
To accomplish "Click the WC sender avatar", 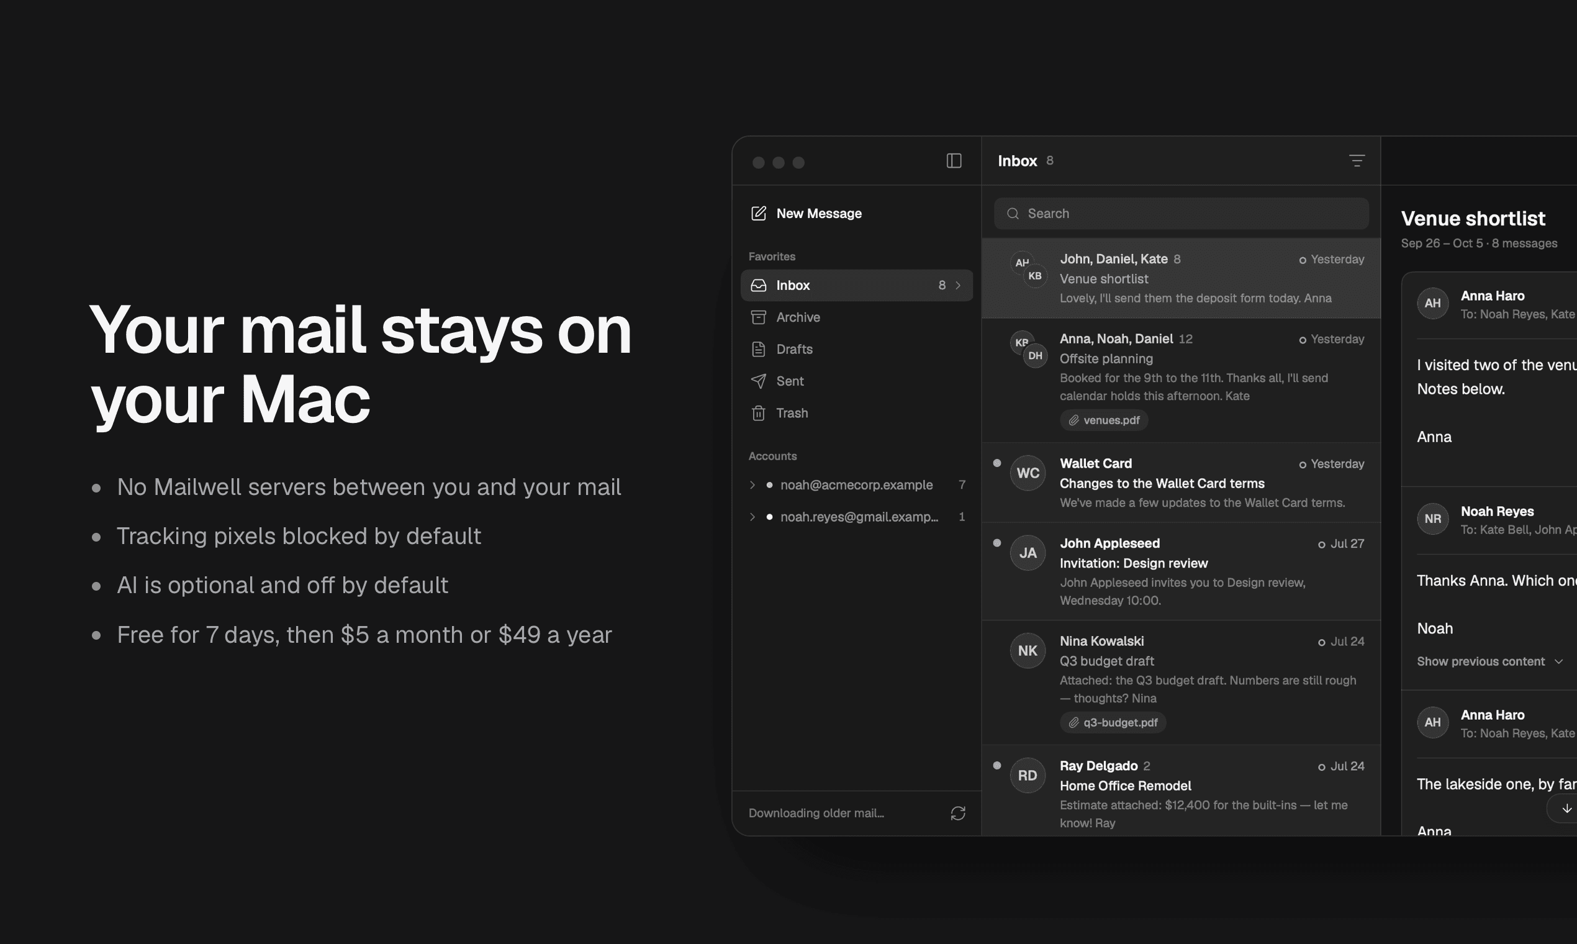I will (x=1028, y=473).
